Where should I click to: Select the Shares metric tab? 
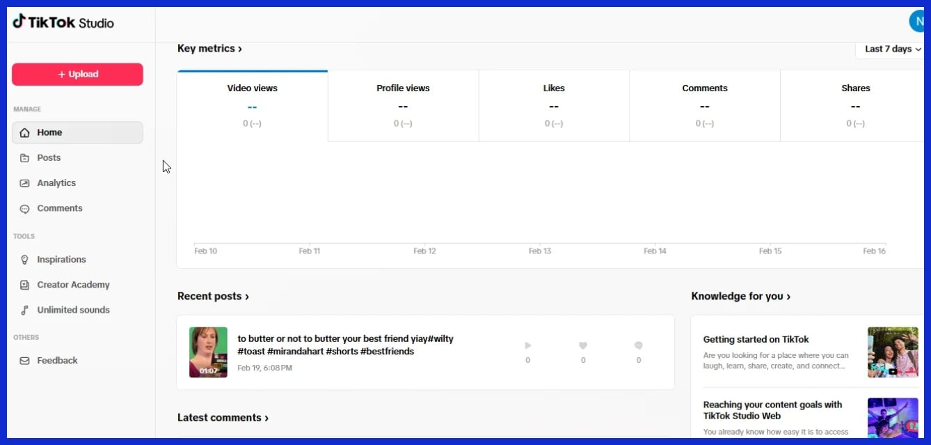854,105
